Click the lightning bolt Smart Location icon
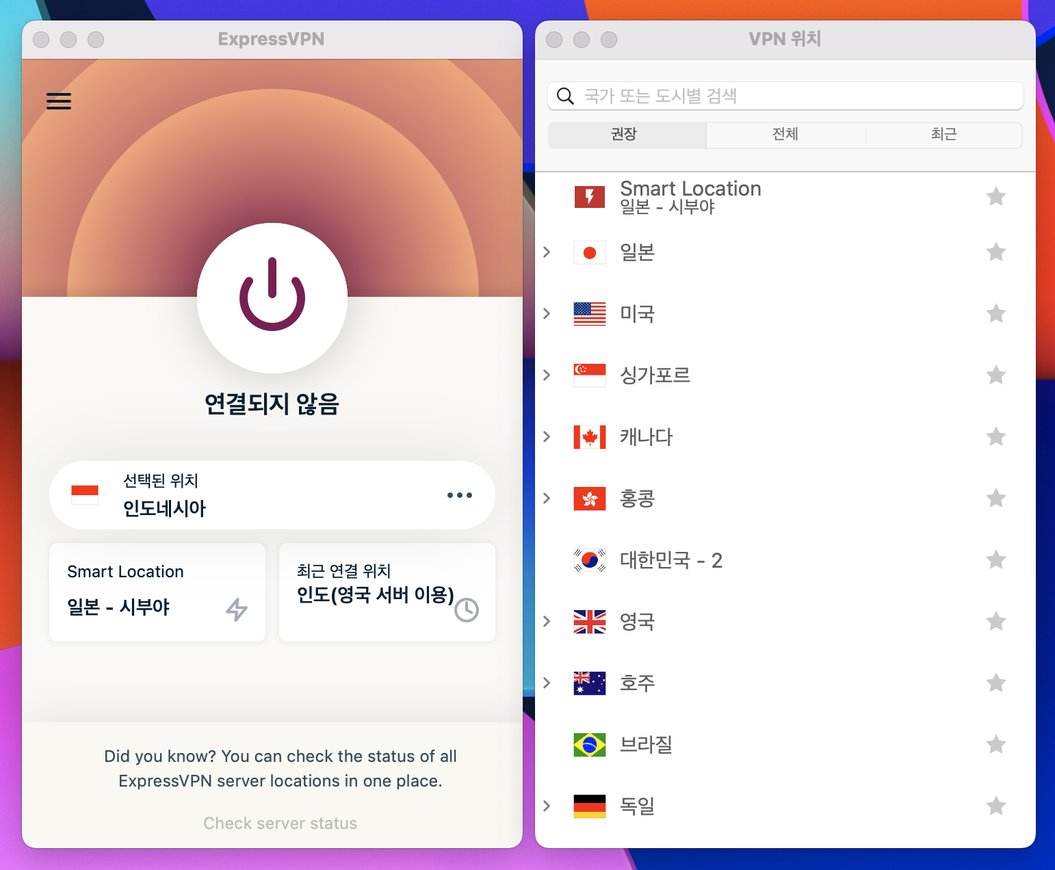The width and height of the screenshot is (1055, 870). click(237, 609)
